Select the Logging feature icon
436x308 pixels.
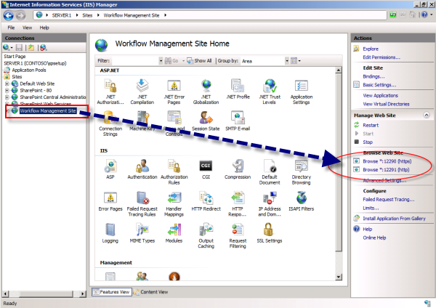[110, 230]
